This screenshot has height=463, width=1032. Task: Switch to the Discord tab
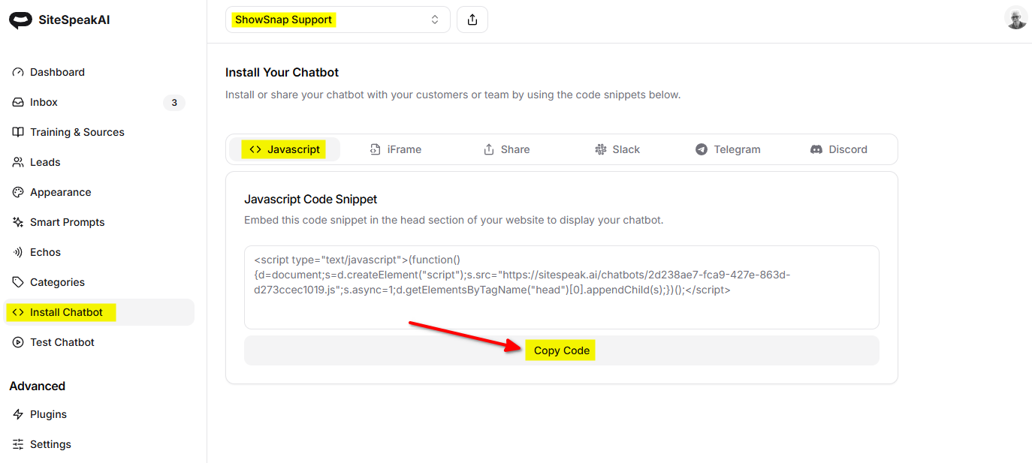[x=839, y=149]
